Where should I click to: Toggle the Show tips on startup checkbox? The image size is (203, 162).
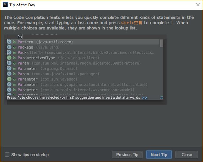coord(7,154)
